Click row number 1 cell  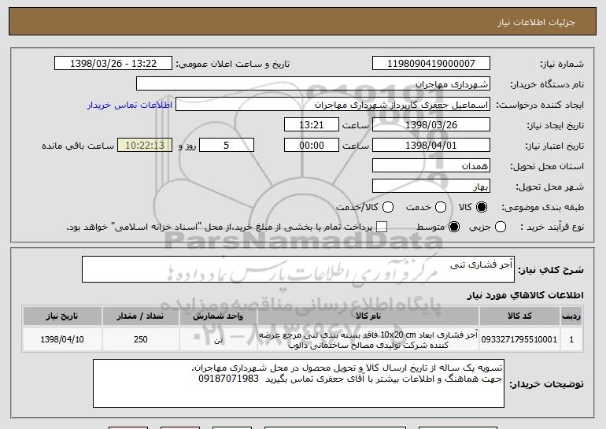coord(571,339)
